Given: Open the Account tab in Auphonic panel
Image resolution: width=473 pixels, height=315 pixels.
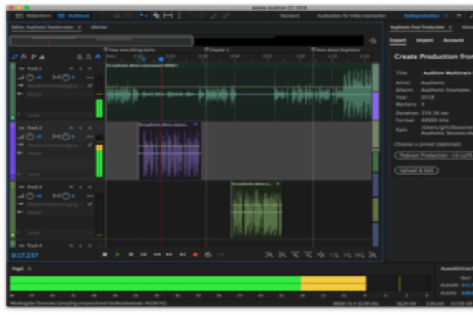Looking at the screenshot, I should click(x=453, y=40).
